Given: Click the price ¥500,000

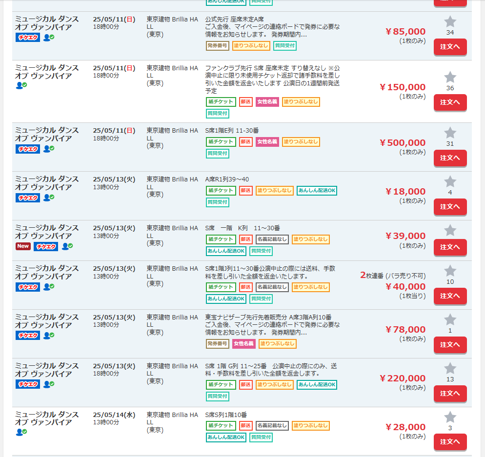Looking at the screenshot, I should pyautogui.click(x=403, y=143).
